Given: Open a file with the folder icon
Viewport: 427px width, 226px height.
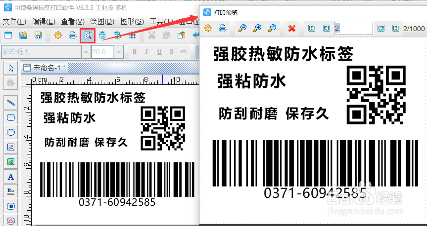Looking at the screenshot, I should click(x=23, y=35).
